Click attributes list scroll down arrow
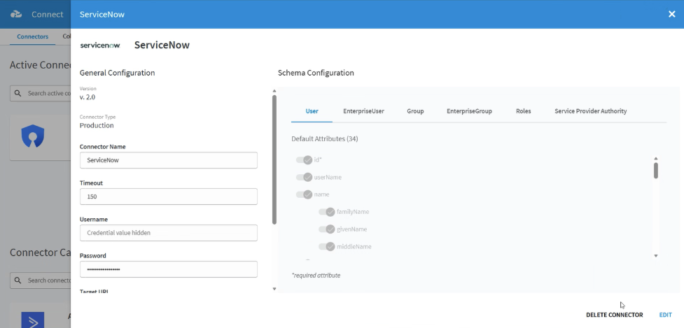 (x=655, y=256)
